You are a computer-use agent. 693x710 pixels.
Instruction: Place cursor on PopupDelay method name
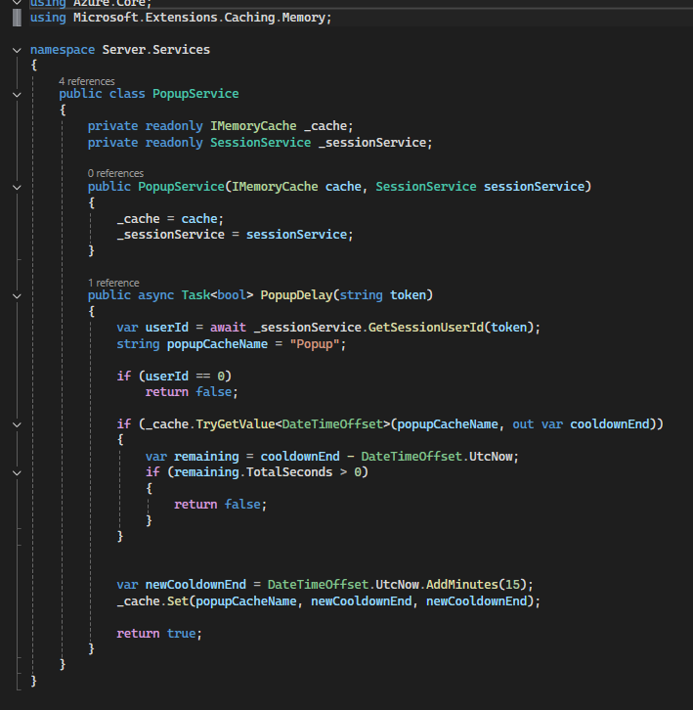coord(297,295)
